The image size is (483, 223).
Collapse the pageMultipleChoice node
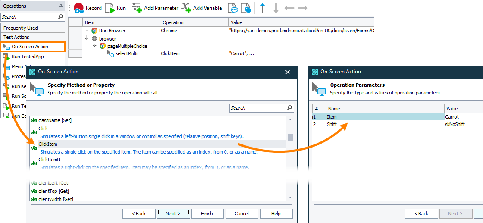tap(94, 46)
